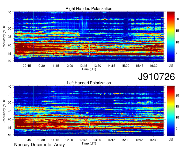182x148 pixels.
Task: Click the 16:30 time label under lower plot
Action: pos(153,140)
